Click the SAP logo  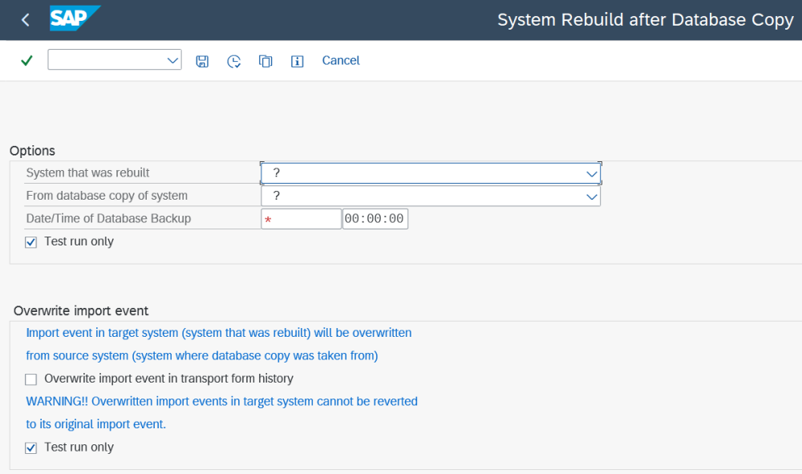(75, 19)
